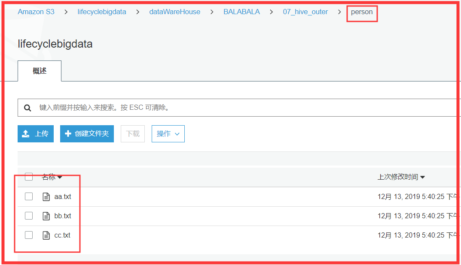Click aa.txt modified time value
461x265 pixels.
(x=418, y=197)
